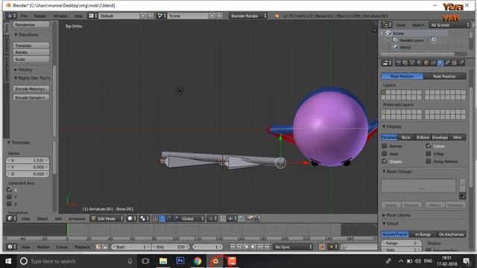Click the Encode Metarig button

[31, 89]
